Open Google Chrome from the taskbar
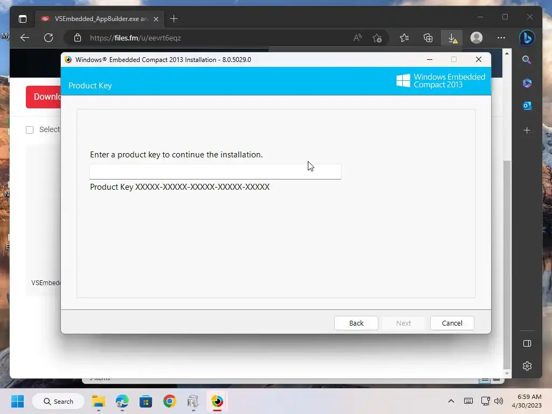 coord(170,401)
